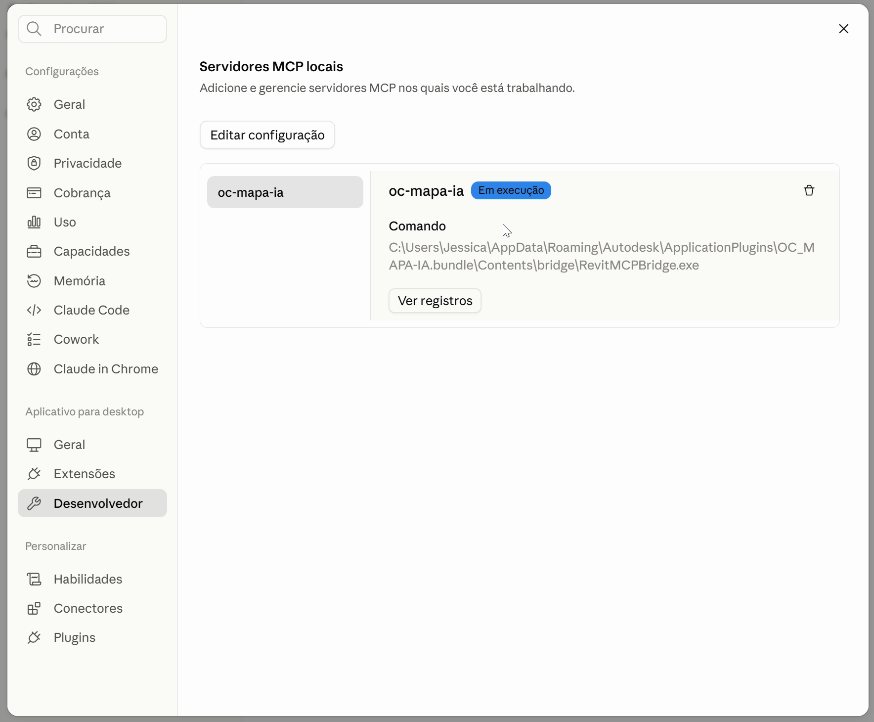Go to Conectores settings
Screen dimensions: 874x722
pos(92,608)
